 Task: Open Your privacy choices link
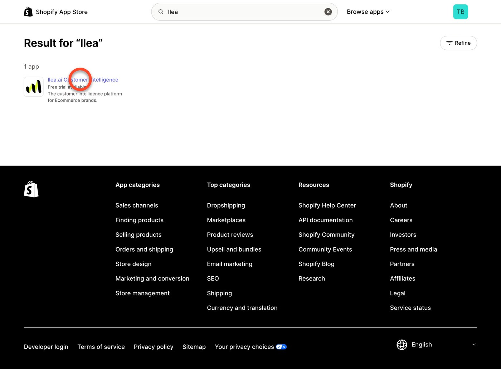pyautogui.click(x=250, y=347)
